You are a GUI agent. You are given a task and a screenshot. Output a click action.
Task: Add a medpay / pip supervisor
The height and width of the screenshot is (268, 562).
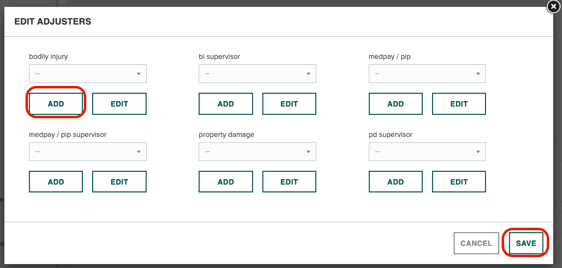[56, 182]
